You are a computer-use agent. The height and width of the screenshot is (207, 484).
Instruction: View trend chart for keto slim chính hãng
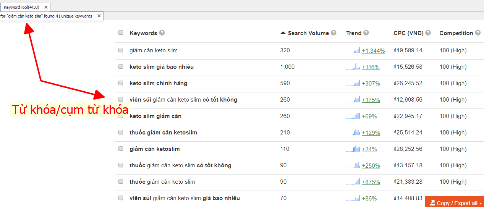pos(353,83)
